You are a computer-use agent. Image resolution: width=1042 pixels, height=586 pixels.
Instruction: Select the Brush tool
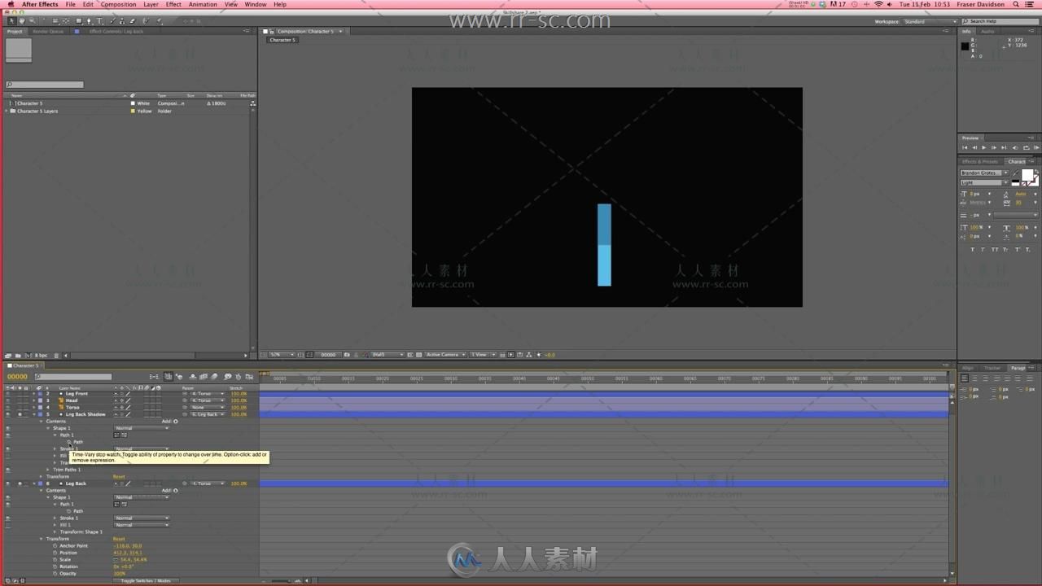[112, 21]
